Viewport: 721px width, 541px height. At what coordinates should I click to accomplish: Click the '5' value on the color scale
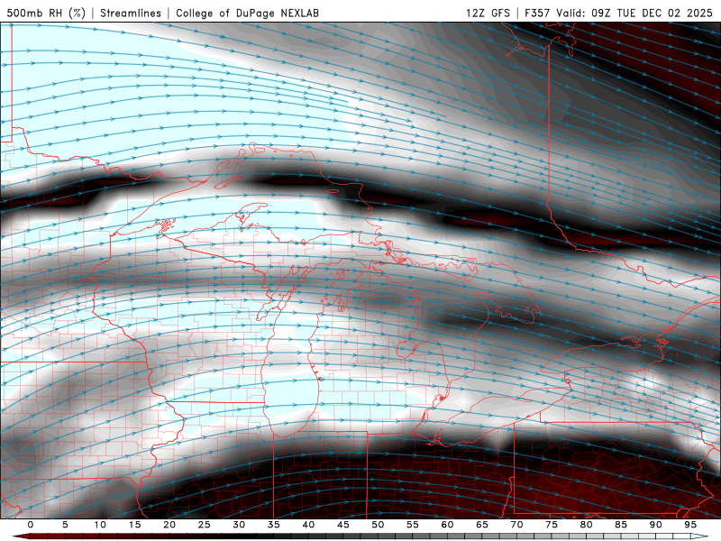click(65, 525)
